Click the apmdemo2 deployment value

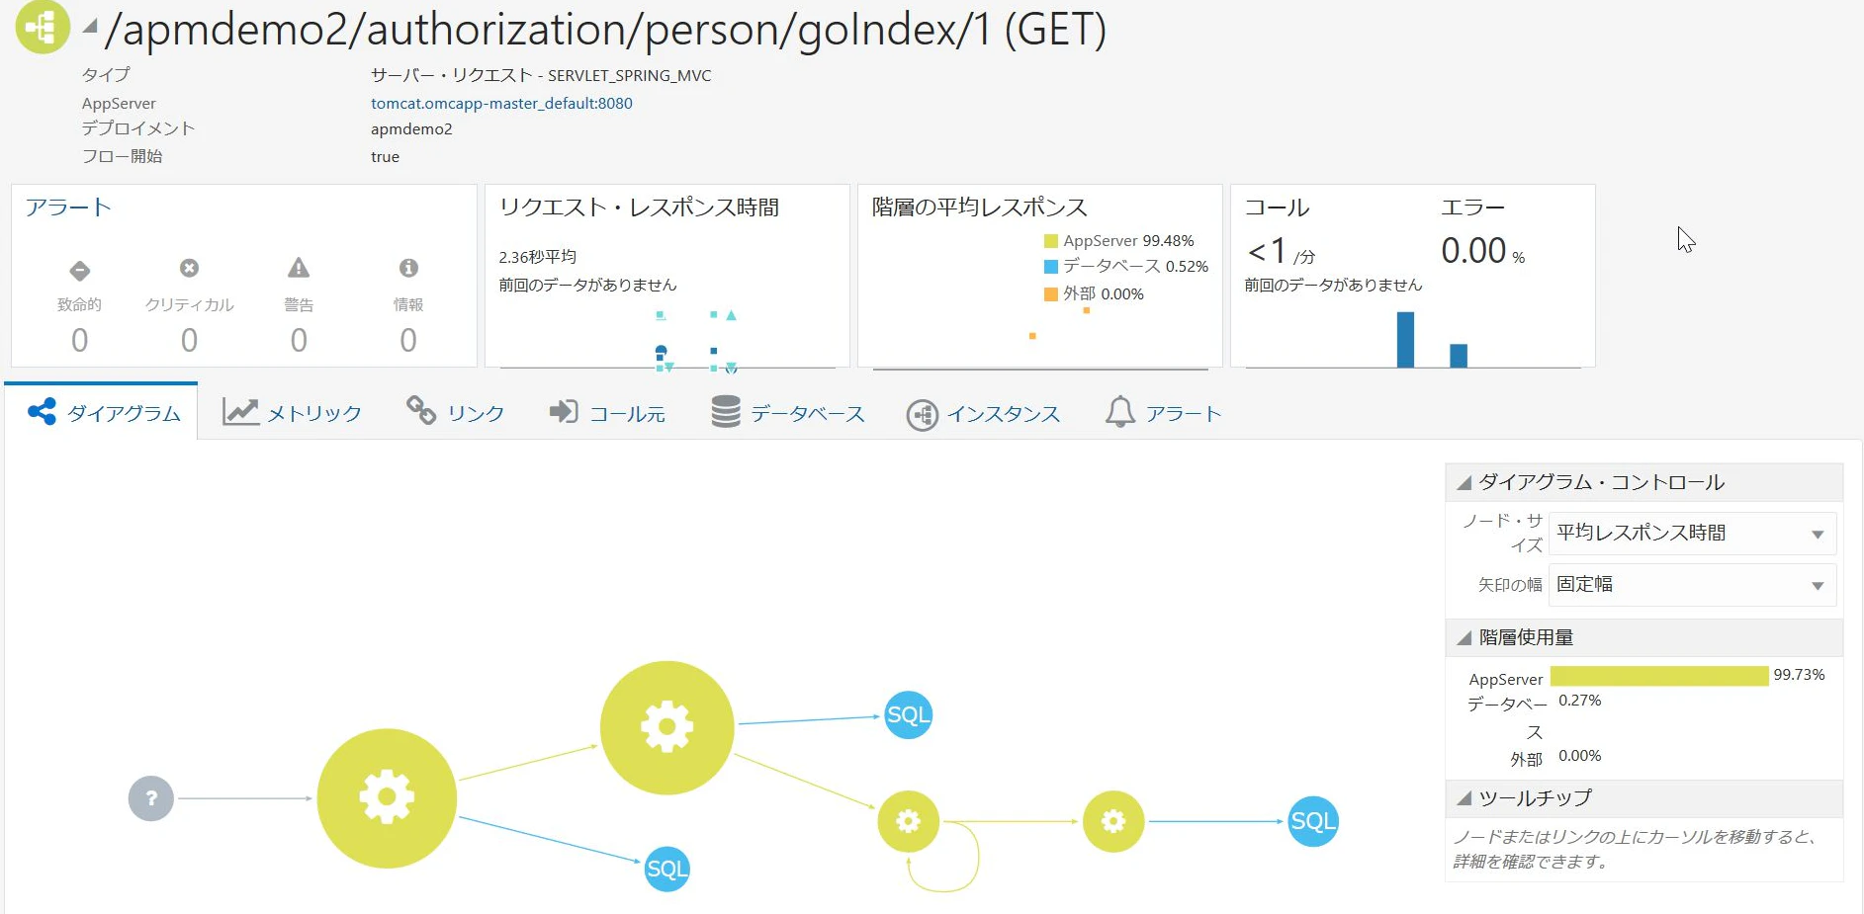[x=411, y=129]
